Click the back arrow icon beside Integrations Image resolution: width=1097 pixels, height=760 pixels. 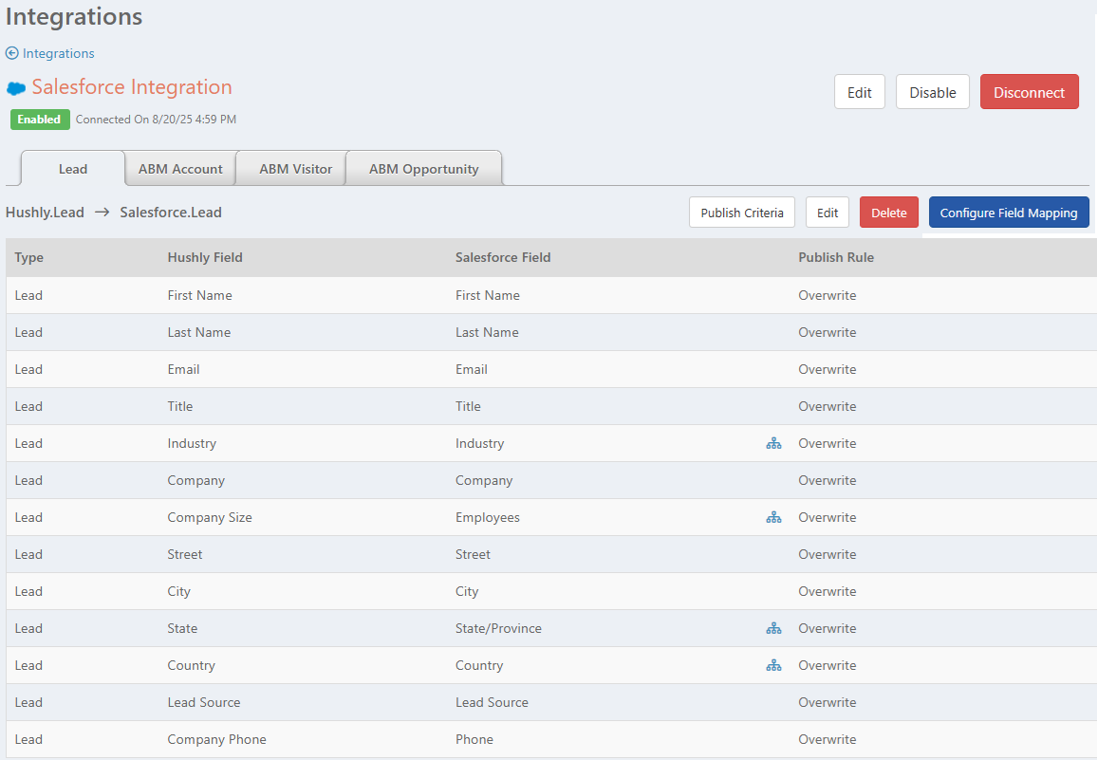(12, 53)
